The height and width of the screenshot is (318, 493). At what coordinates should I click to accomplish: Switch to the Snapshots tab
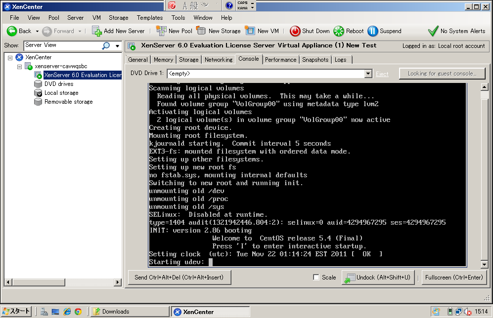(315, 60)
